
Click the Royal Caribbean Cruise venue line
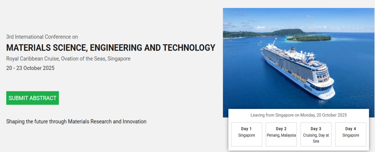pos(68,59)
